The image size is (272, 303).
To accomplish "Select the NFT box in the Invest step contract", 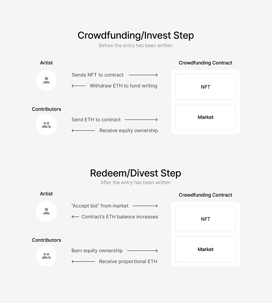I will (x=205, y=87).
